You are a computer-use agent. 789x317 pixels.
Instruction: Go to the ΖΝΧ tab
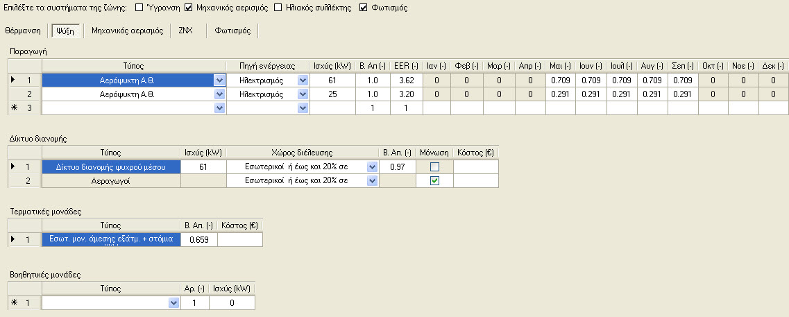[x=186, y=31]
